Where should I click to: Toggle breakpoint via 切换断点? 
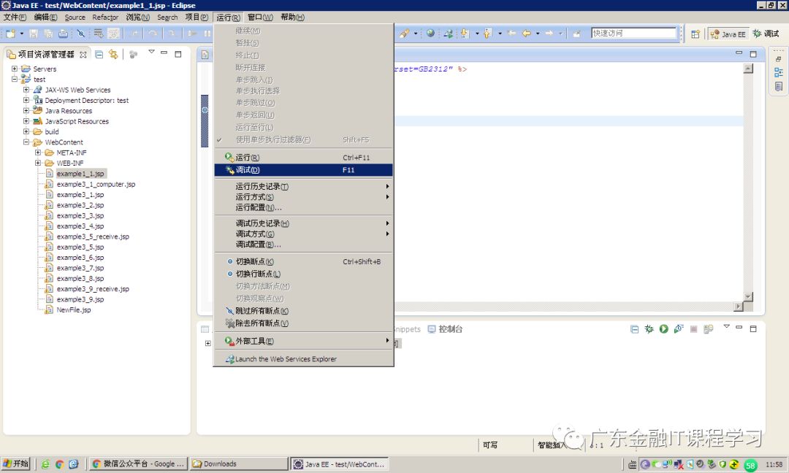coord(303,261)
